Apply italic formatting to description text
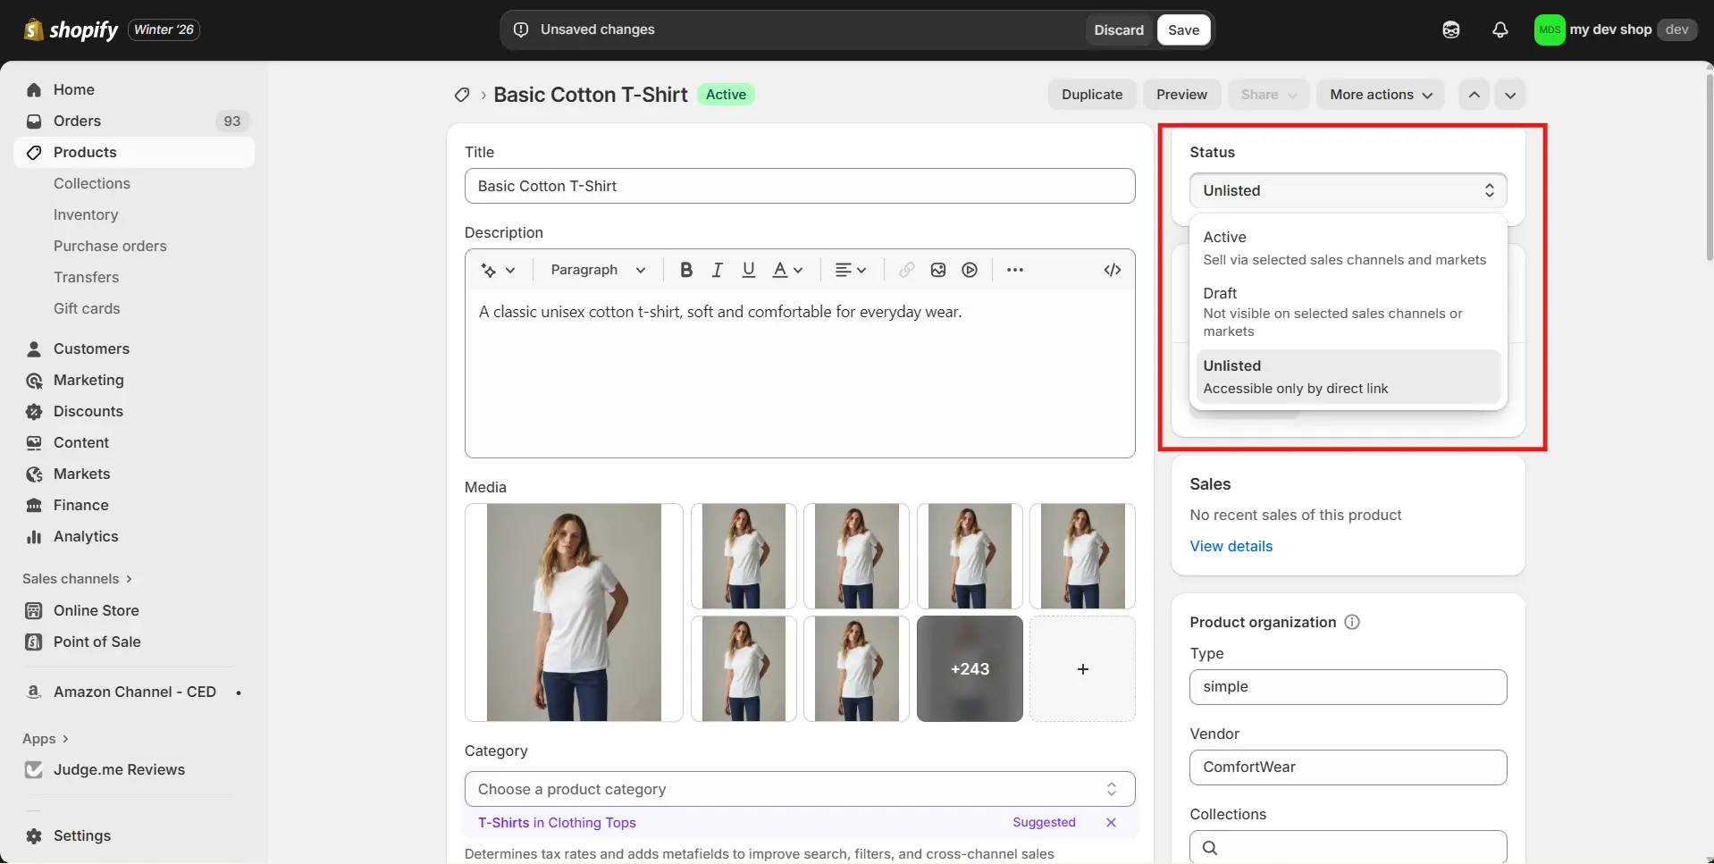 (x=717, y=270)
